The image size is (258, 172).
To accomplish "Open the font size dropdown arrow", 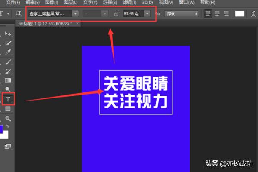I will point(147,14).
